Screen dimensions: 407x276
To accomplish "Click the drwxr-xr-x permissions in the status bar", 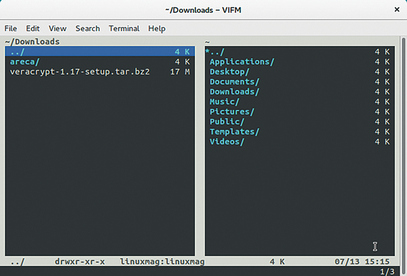I will [x=79, y=262].
